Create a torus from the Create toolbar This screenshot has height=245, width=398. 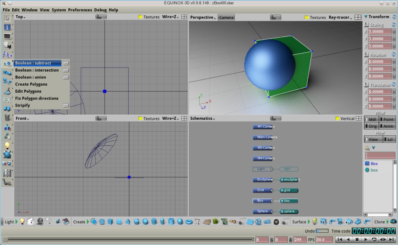pyautogui.click(x=189, y=222)
